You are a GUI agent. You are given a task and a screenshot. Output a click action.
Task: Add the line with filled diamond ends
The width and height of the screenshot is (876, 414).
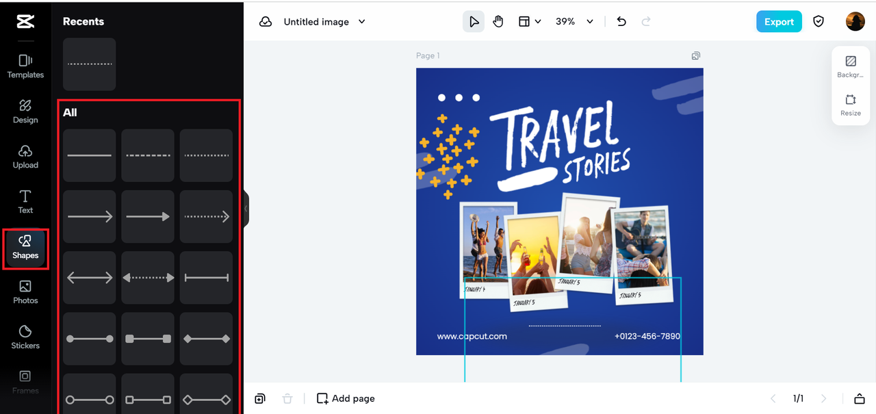206,339
